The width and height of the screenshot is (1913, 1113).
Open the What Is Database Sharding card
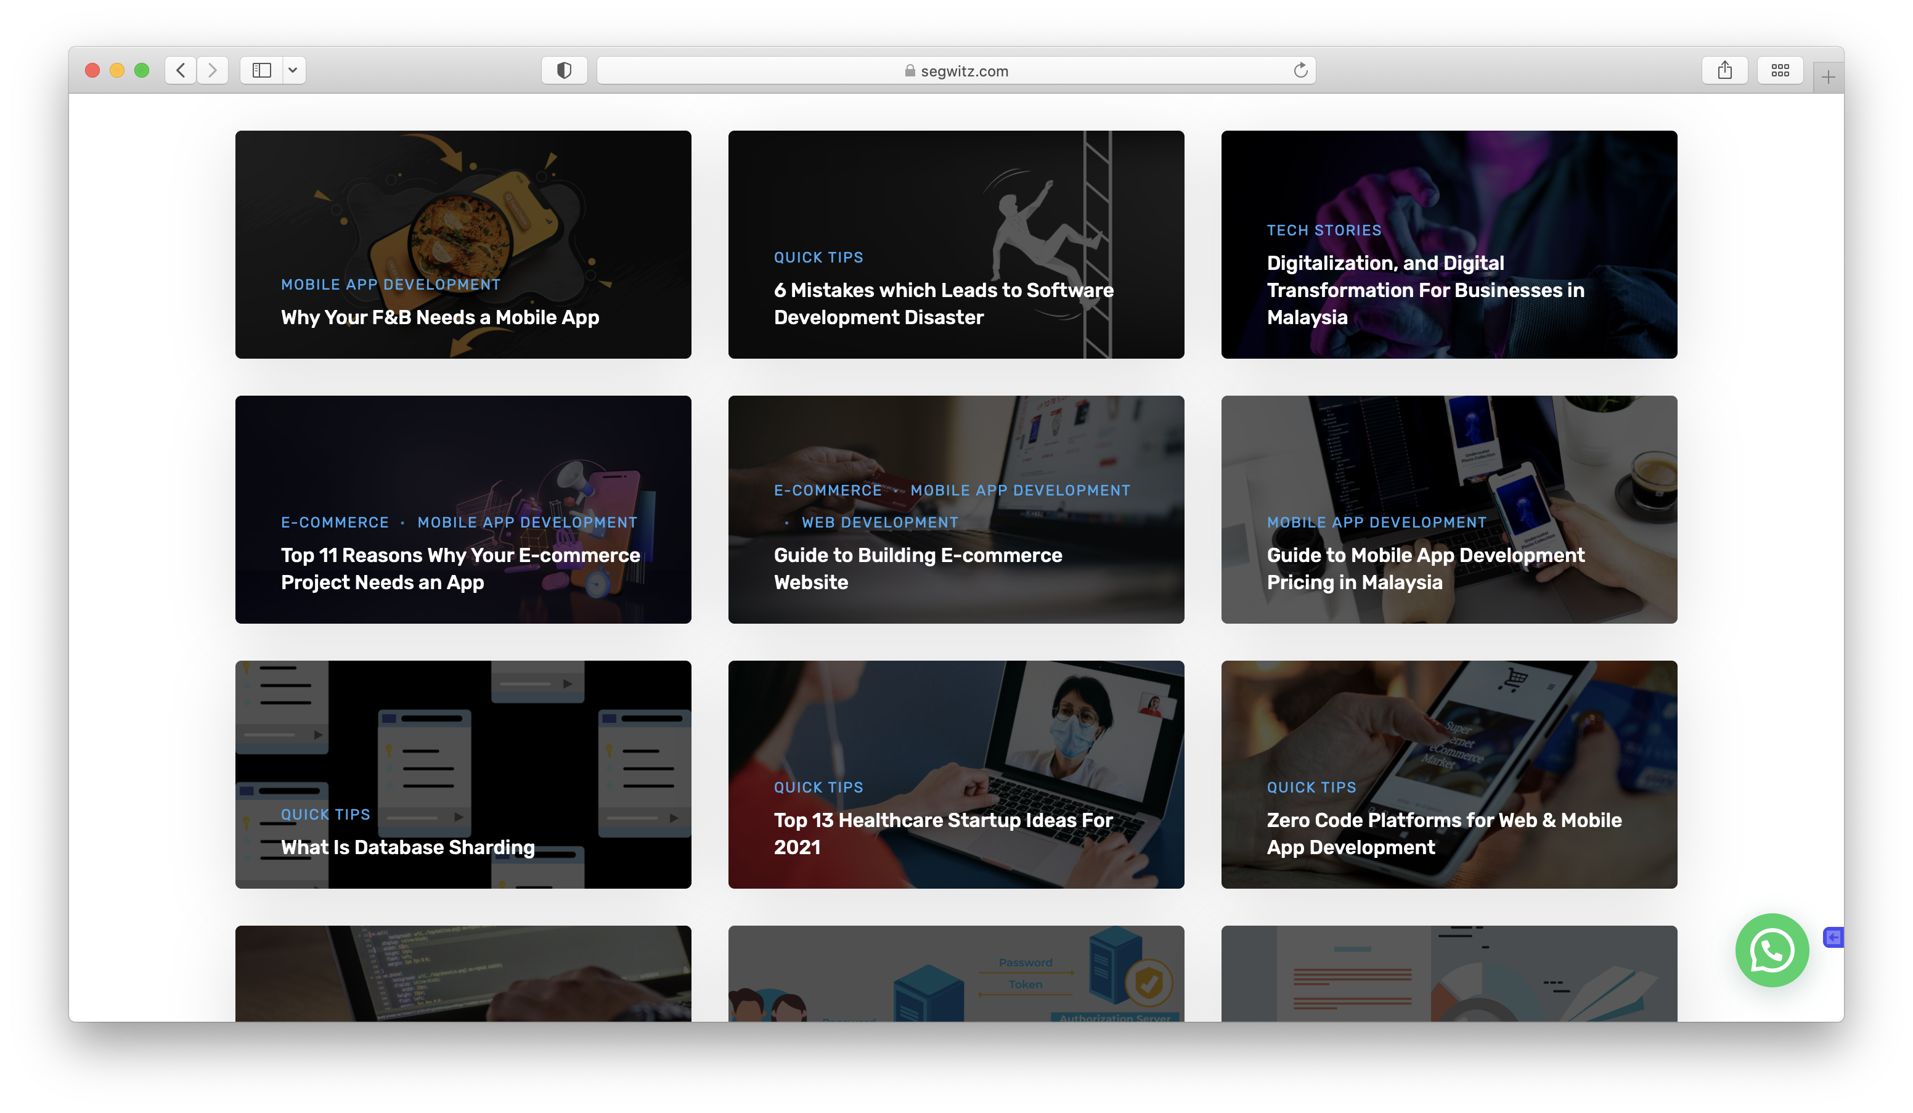(407, 847)
